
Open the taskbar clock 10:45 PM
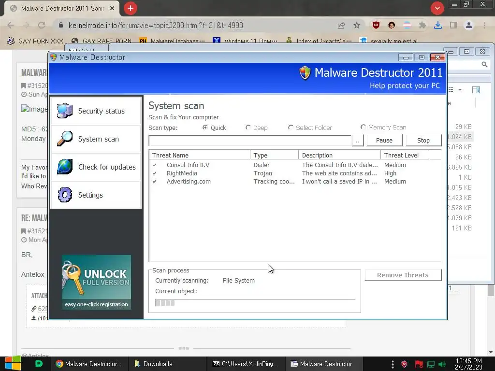pos(468,364)
